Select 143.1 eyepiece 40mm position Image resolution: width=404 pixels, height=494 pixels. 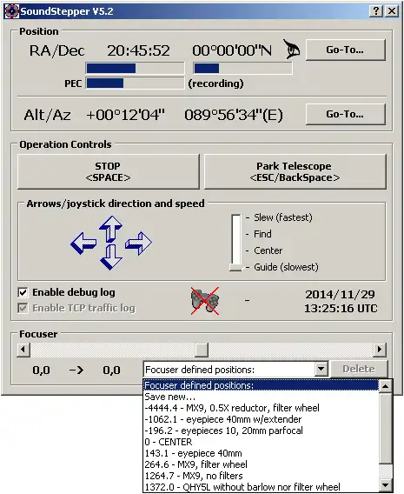262,453
